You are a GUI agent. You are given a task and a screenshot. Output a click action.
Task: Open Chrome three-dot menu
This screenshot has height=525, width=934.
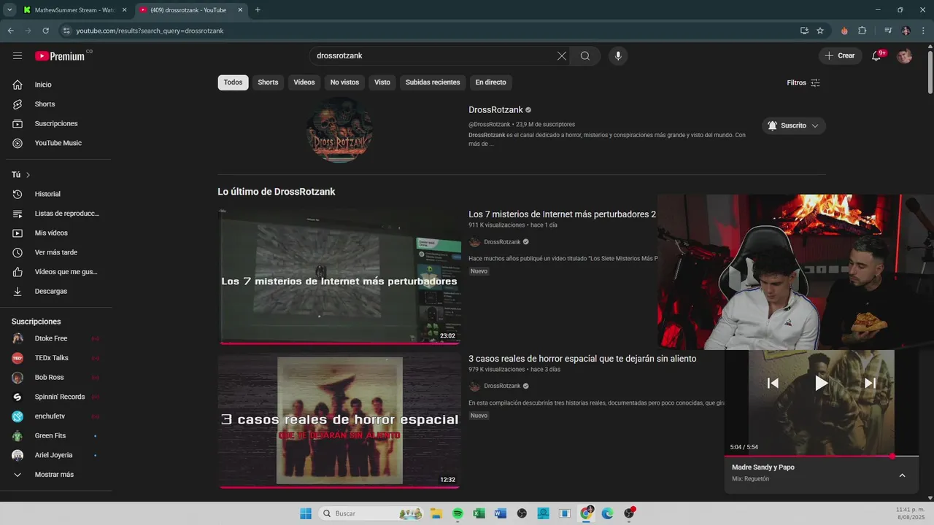924,31
